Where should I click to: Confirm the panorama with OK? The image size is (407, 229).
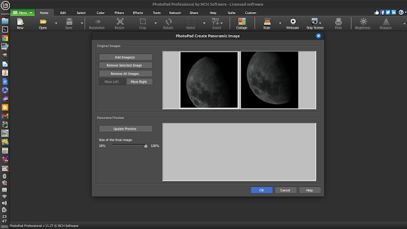point(261,190)
